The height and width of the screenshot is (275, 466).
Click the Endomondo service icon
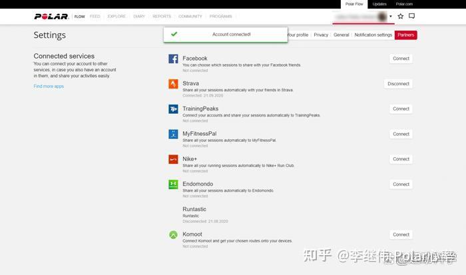click(x=173, y=184)
